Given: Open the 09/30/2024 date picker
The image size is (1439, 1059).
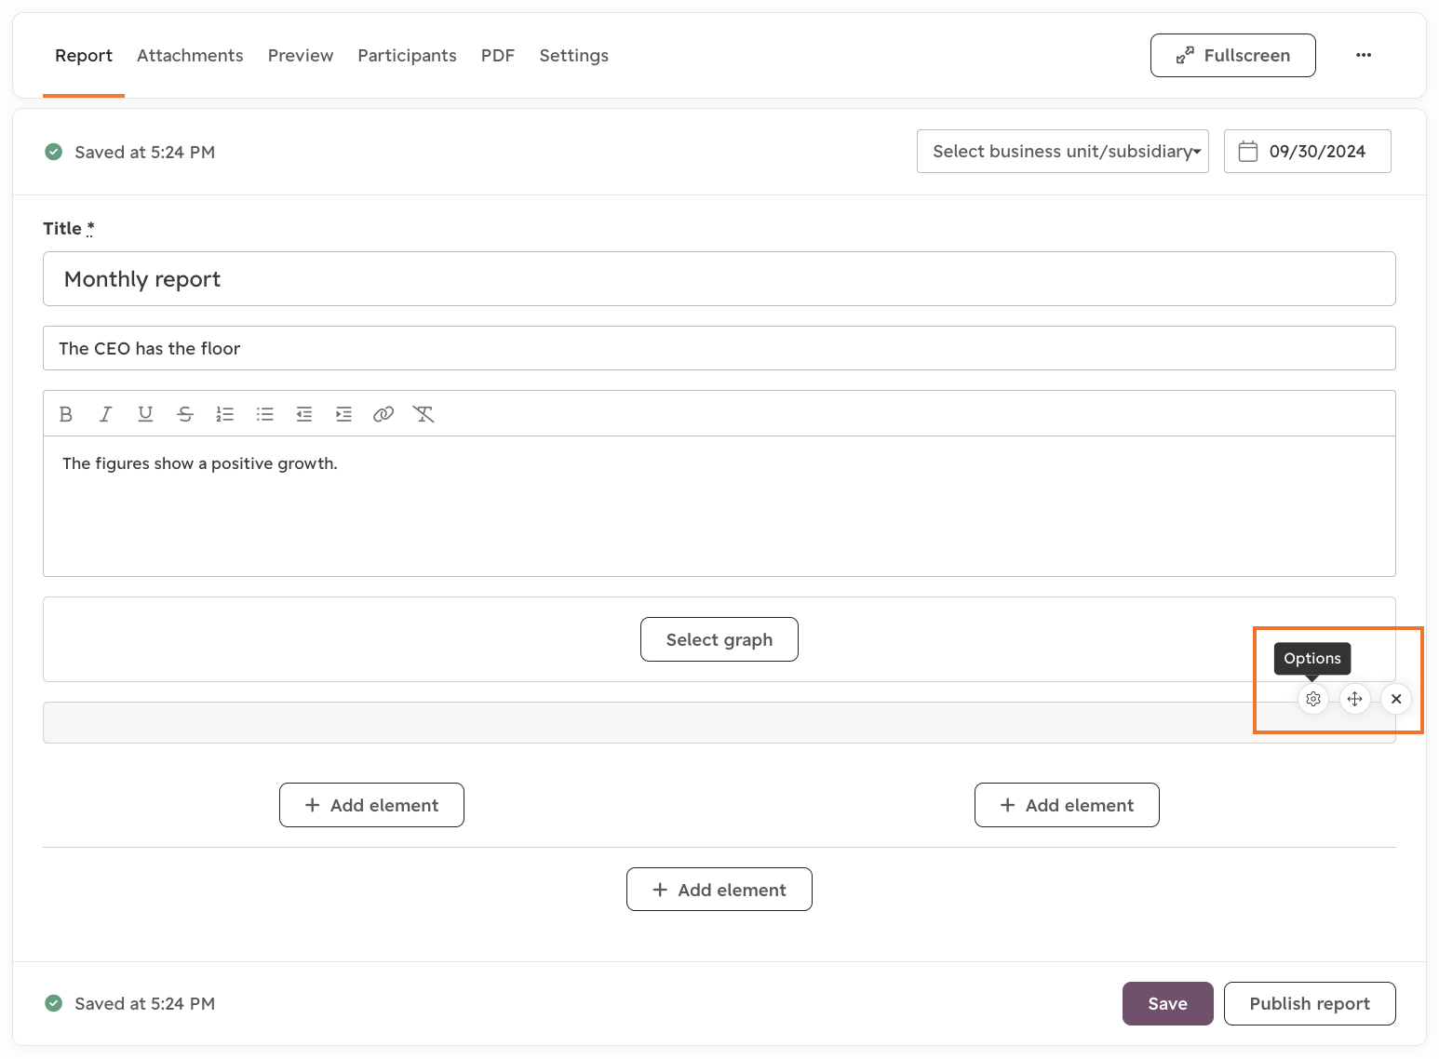Looking at the screenshot, I should [x=1308, y=152].
